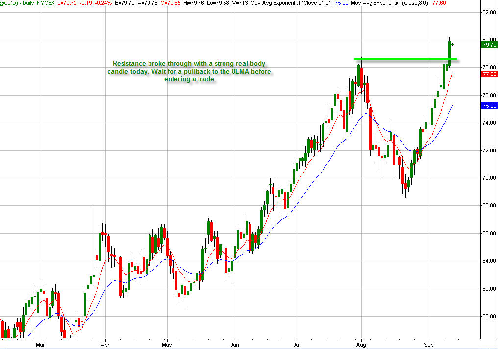
Task: Click the May date axis label
Action: pyautogui.click(x=167, y=345)
